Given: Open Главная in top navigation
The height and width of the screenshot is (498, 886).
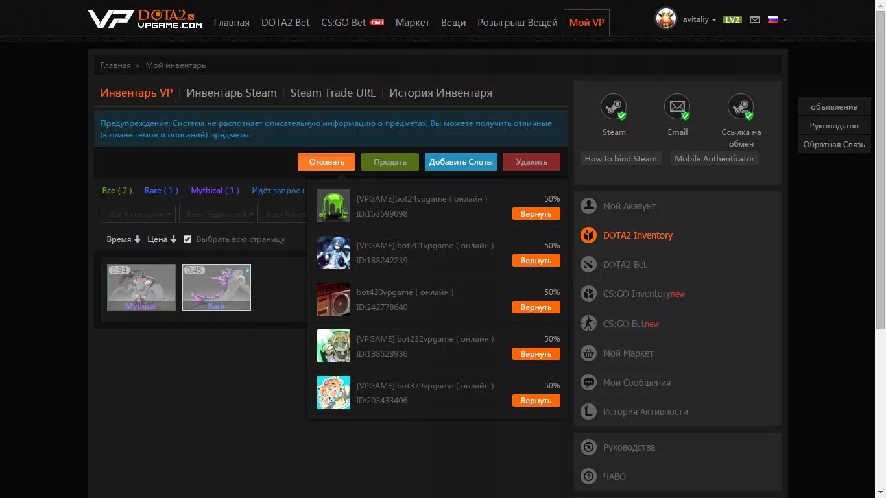Looking at the screenshot, I should coord(232,22).
